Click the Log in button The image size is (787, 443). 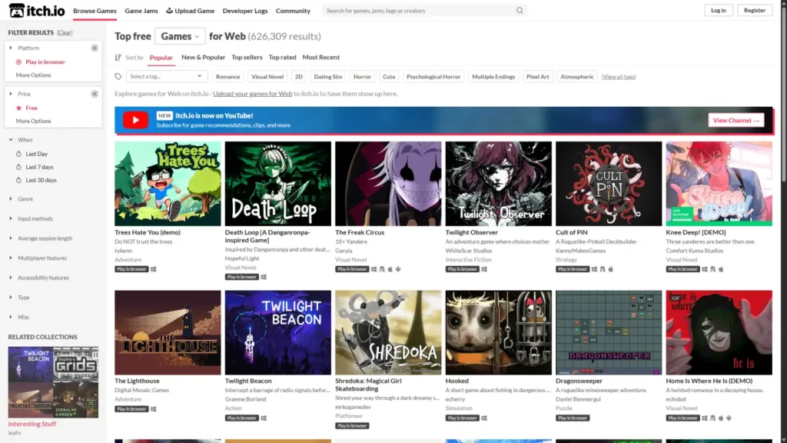[x=718, y=11]
